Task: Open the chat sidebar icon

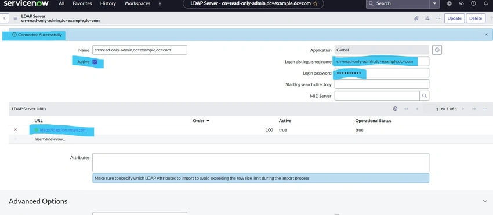Action: coord(461,3)
